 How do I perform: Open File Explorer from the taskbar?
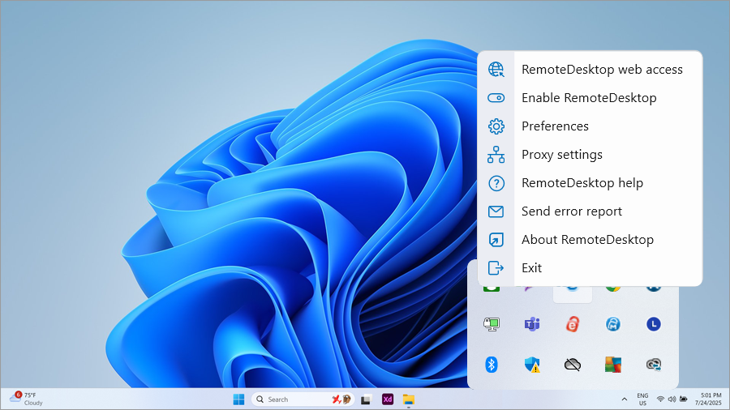click(408, 399)
